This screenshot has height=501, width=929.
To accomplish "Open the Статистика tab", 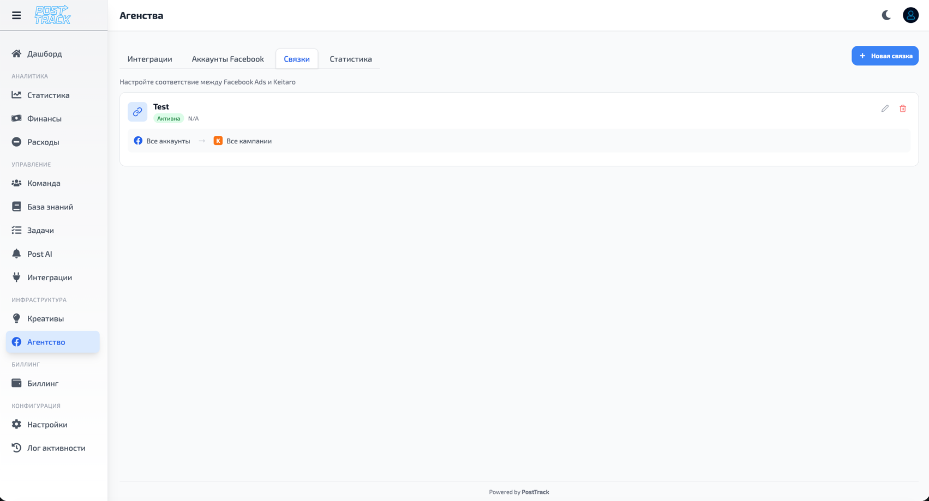I will [x=350, y=58].
